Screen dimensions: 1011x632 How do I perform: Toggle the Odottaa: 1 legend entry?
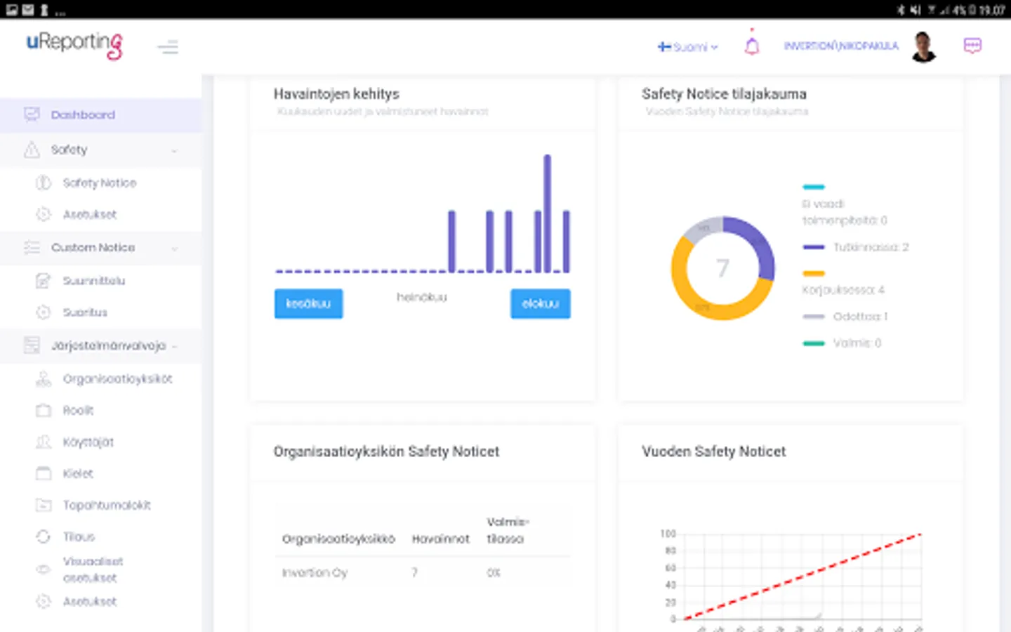pos(845,317)
